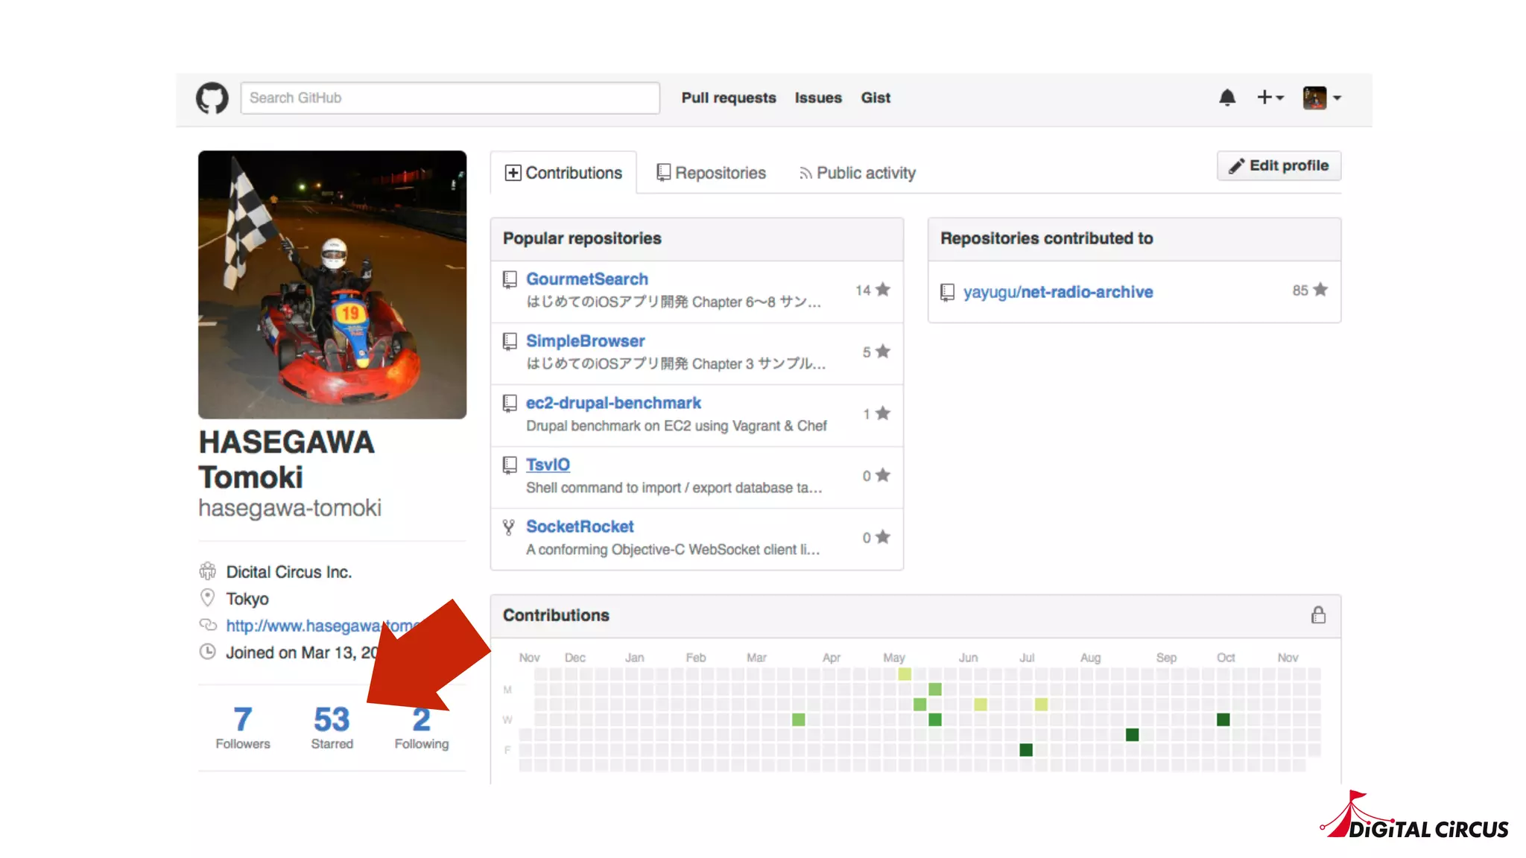Open the TsvIO repository link

coord(548,465)
